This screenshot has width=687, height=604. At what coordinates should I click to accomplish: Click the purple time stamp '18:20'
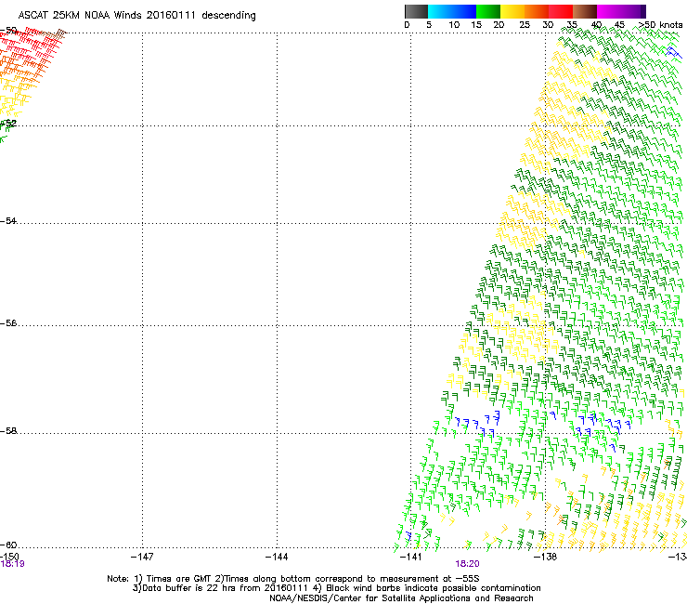467,564
